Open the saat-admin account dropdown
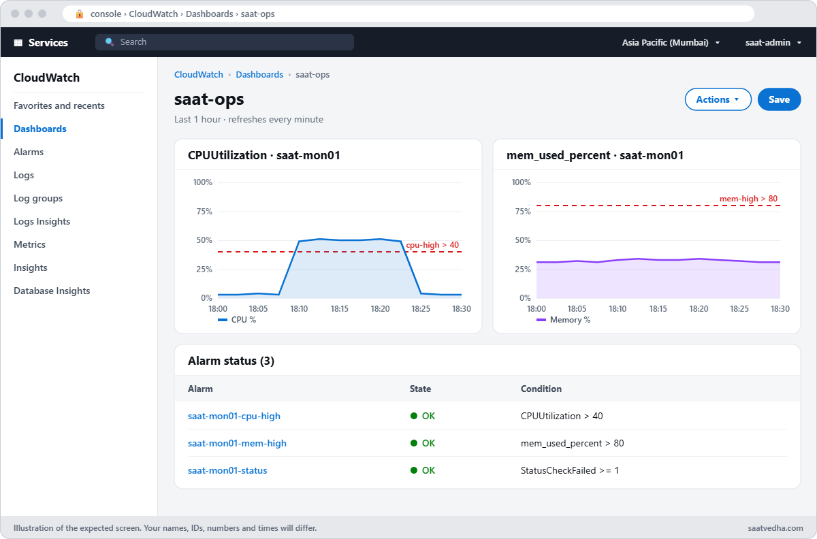817x539 pixels. 773,42
